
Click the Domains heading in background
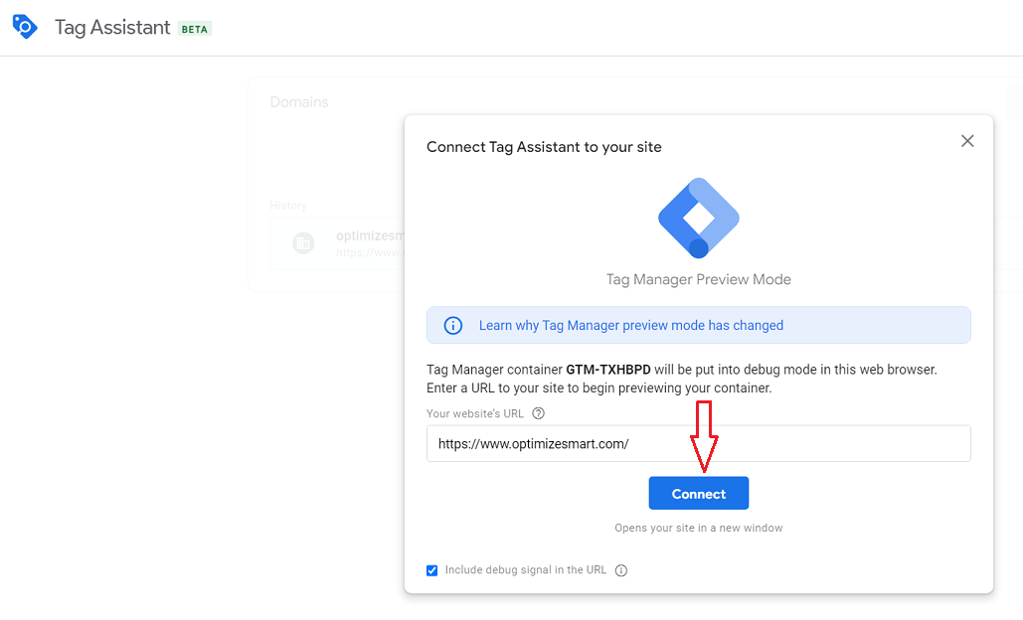point(299,102)
